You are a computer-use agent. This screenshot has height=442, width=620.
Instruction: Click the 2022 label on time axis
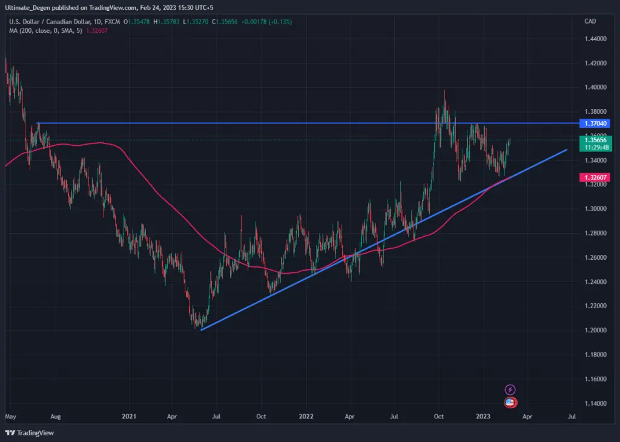tap(306, 417)
